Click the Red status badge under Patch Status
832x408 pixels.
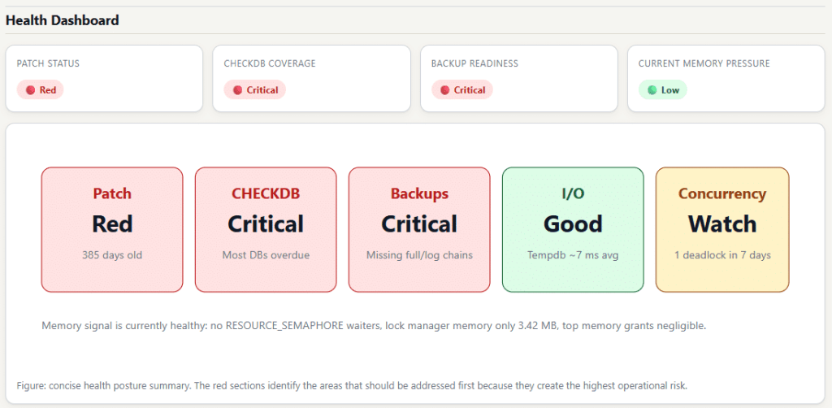coord(41,89)
